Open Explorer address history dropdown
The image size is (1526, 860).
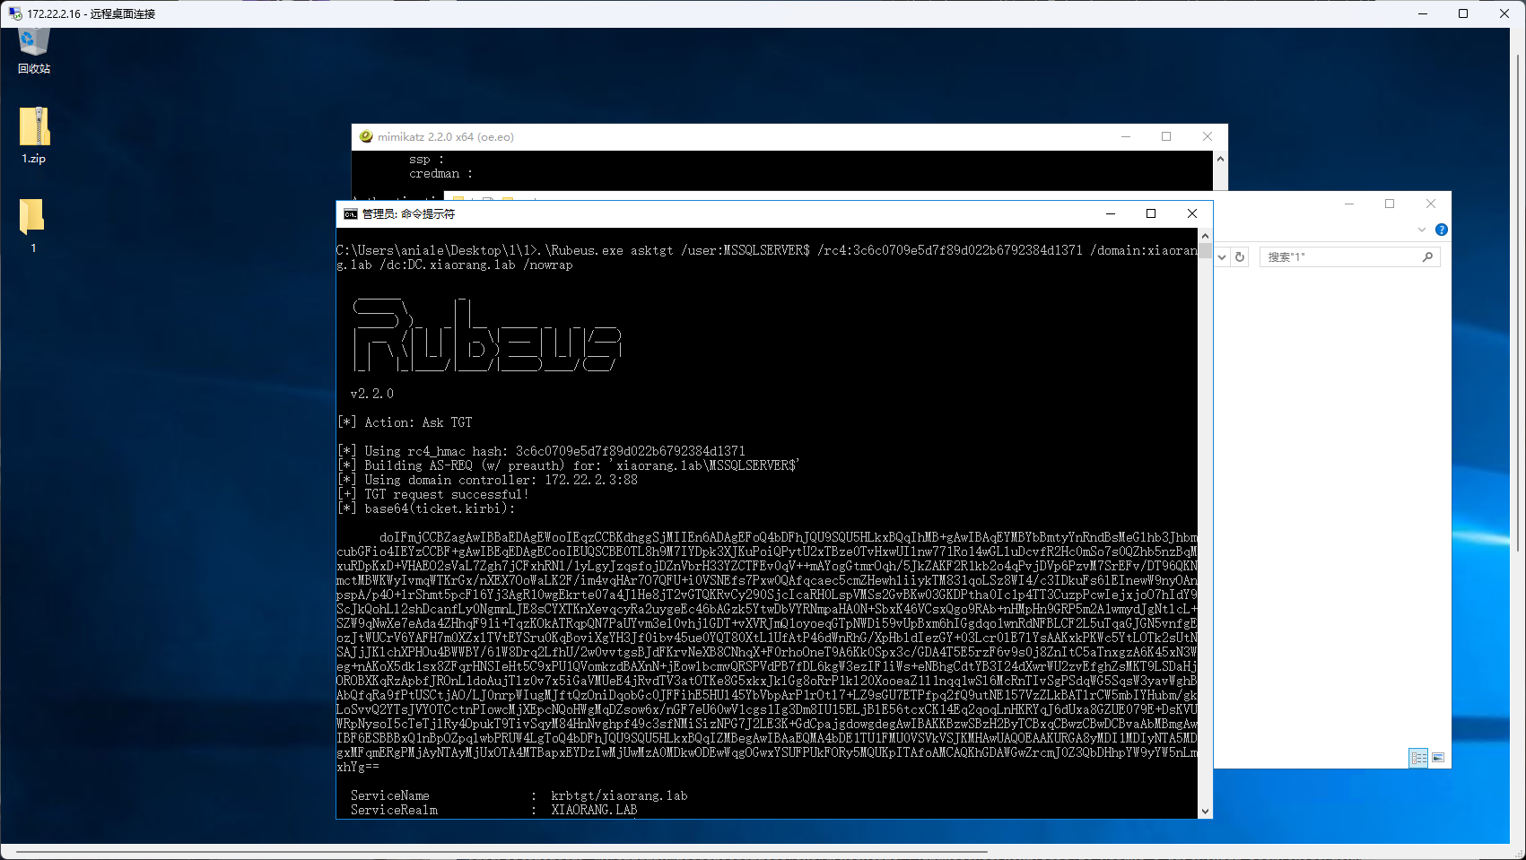pyautogui.click(x=1221, y=257)
